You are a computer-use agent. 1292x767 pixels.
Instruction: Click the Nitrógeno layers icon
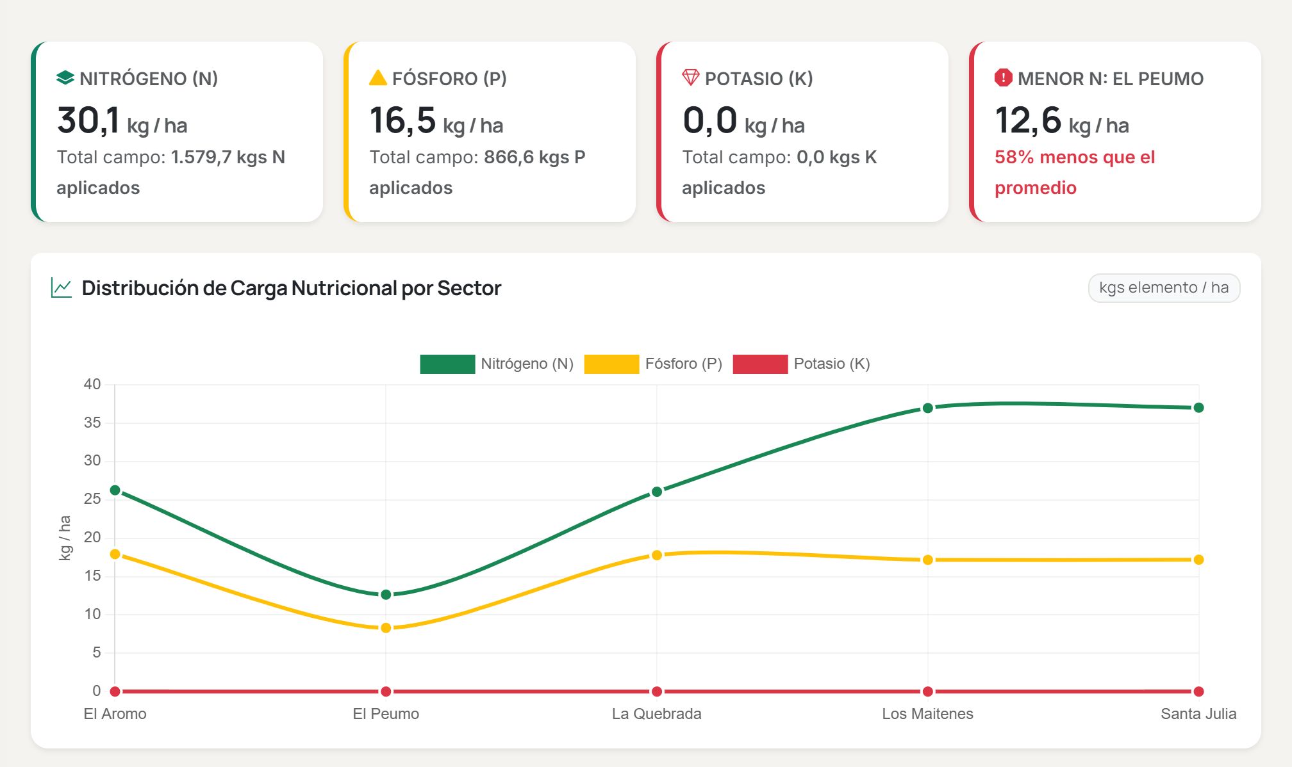[x=65, y=78]
